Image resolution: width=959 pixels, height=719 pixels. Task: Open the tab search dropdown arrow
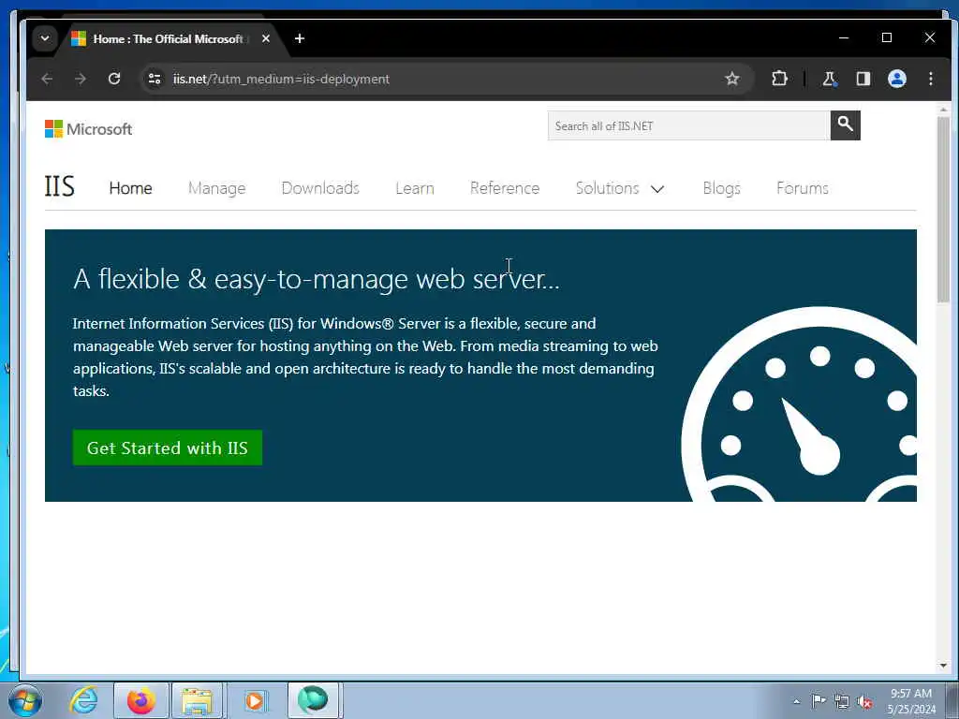click(45, 38)
